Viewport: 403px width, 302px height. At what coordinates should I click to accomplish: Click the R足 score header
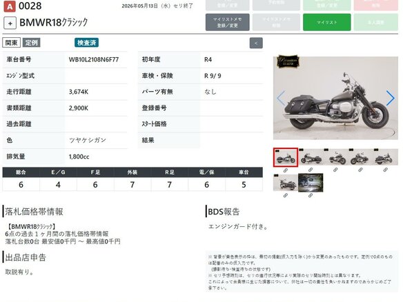pos(170,172)
